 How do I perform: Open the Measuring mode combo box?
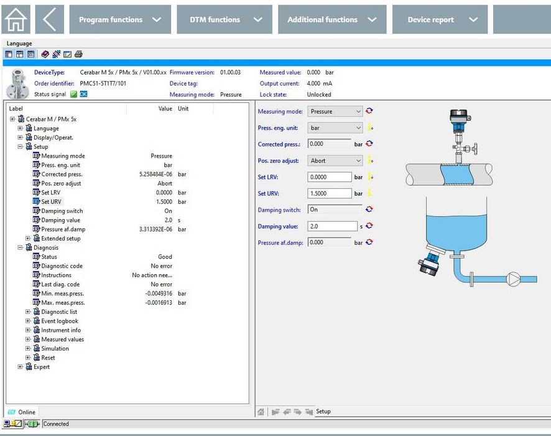click(335, 111)
